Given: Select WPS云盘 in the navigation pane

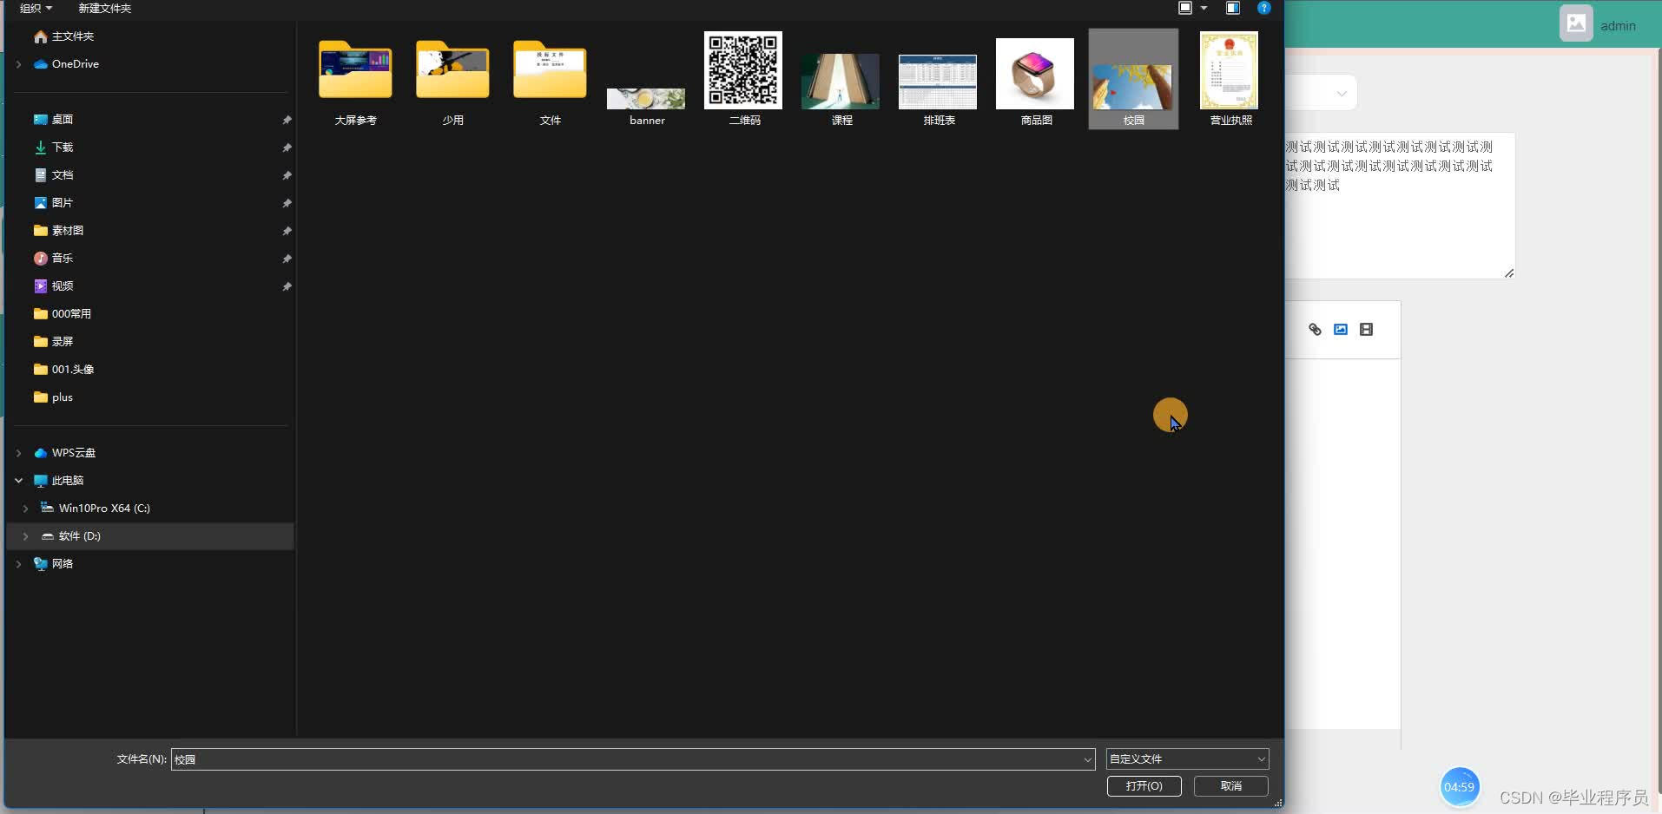Looking at the screenshot, I should tap(64, 453).
